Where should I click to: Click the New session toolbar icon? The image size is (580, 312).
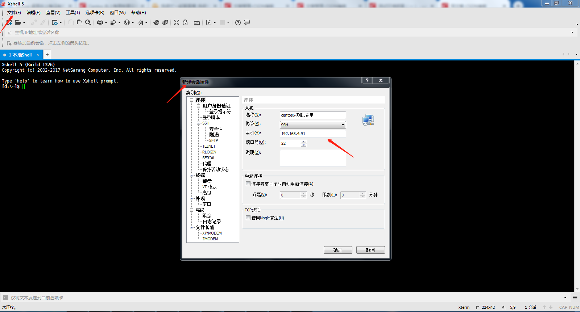click(x=9, y=22)
